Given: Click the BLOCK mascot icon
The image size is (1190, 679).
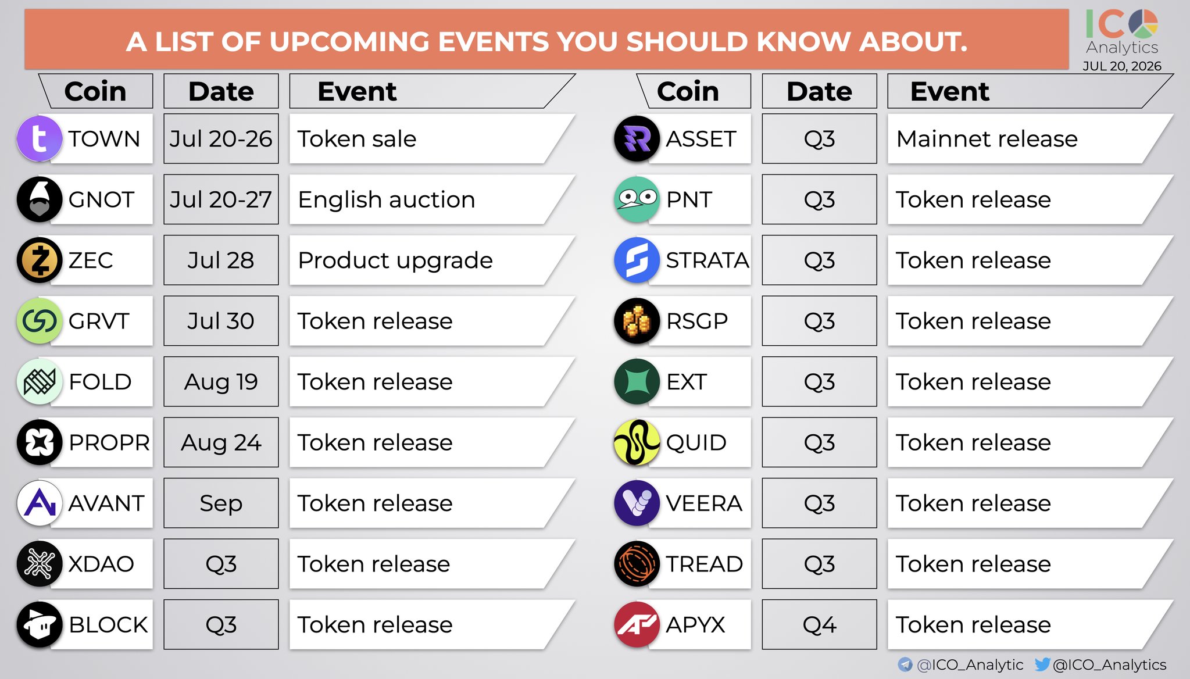Looking at the screenshot, I should 40,625.
